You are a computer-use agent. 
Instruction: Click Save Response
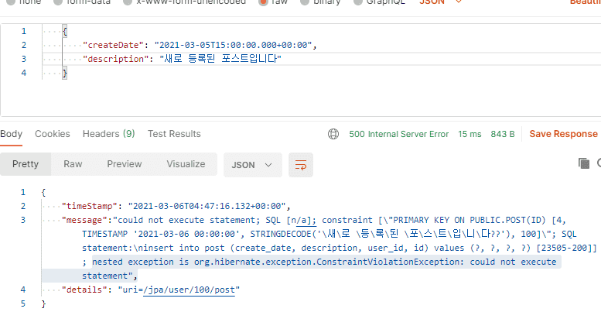pyautogui.click(x=563, y=134)
